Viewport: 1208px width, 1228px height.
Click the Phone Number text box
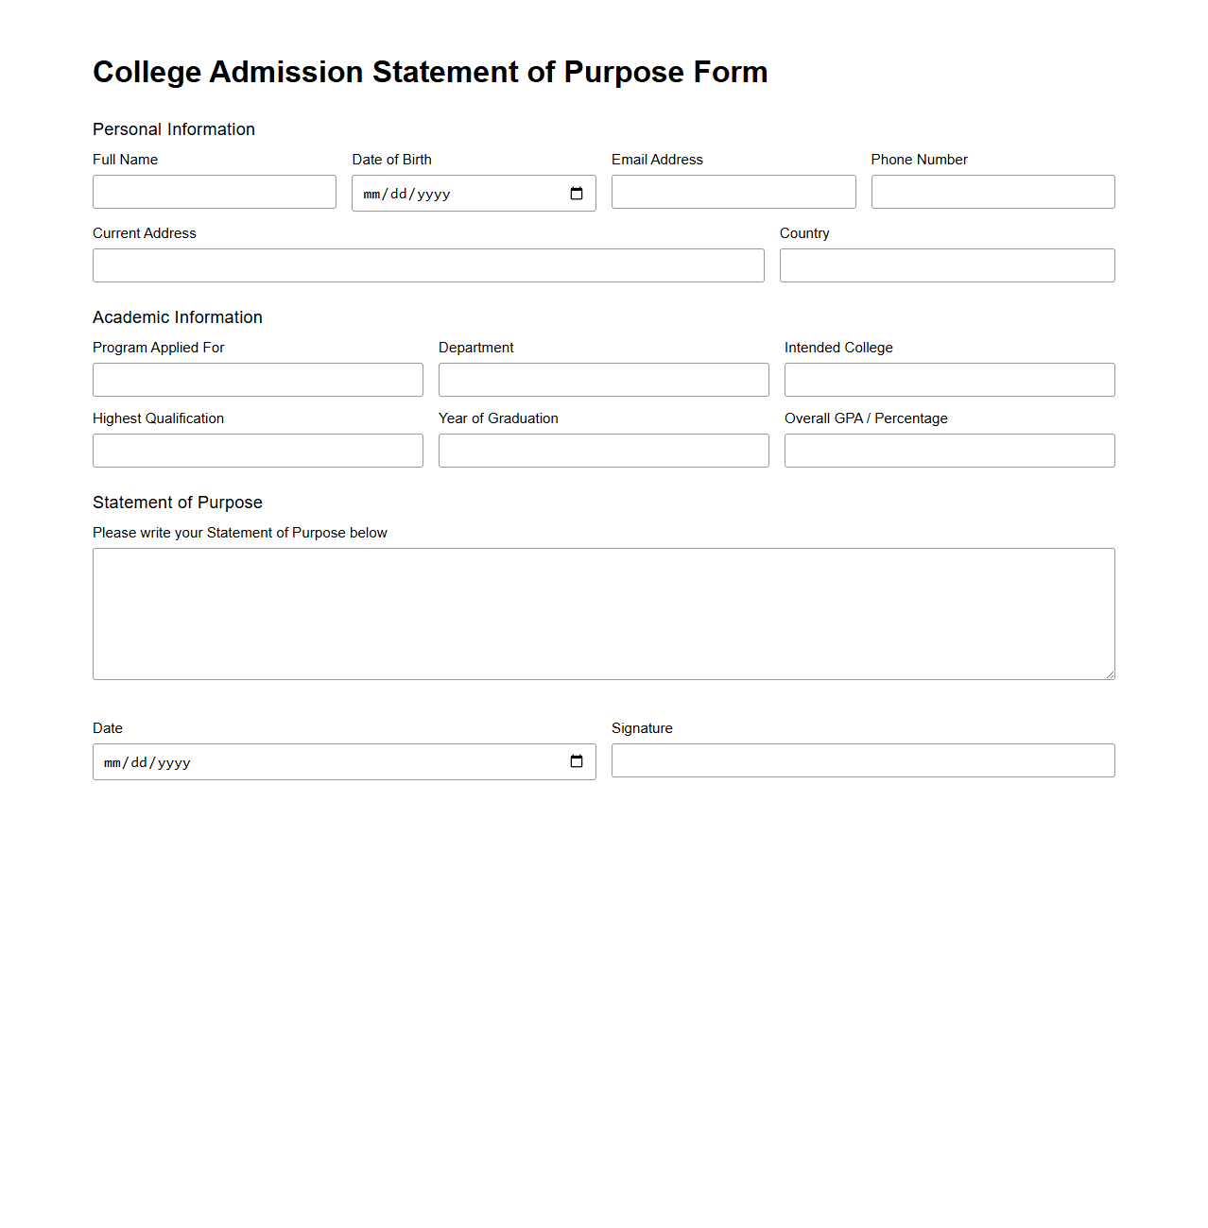click(992, 192)
